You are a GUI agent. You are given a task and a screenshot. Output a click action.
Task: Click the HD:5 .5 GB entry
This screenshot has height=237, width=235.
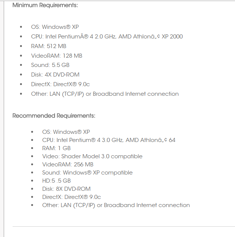[56, 181]
